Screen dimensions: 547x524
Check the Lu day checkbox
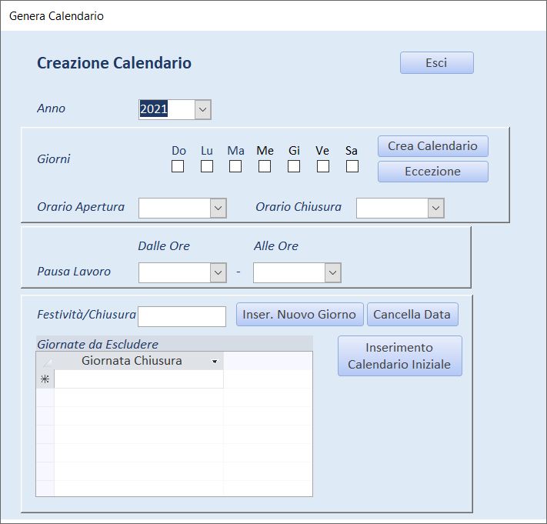coord(207,166)
